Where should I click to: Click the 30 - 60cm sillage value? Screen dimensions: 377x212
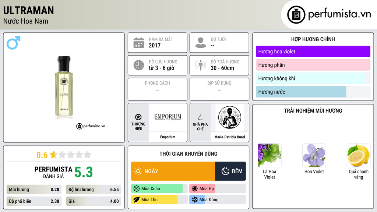[222, 68]
